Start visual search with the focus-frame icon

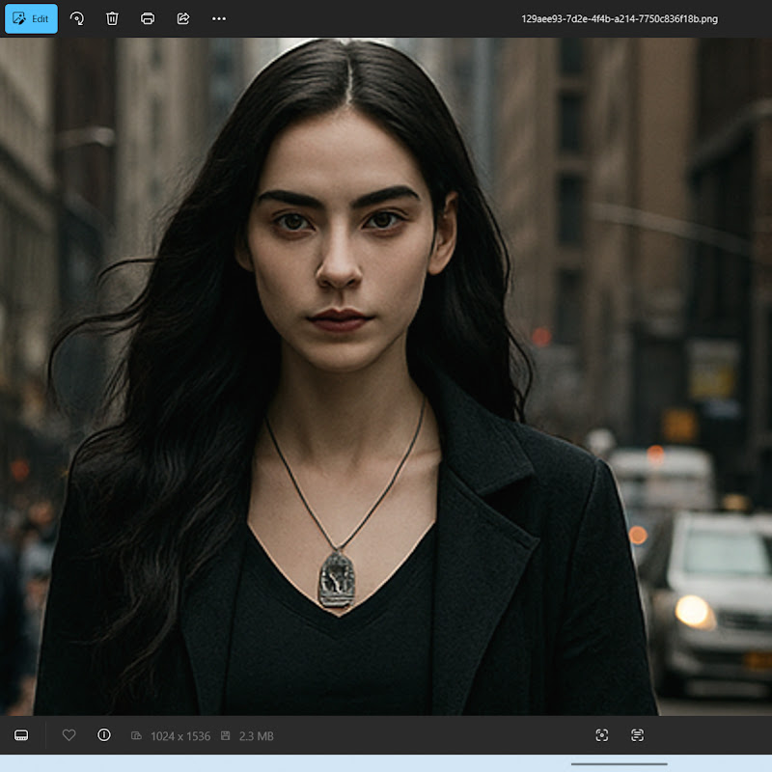tap(602, 735)
